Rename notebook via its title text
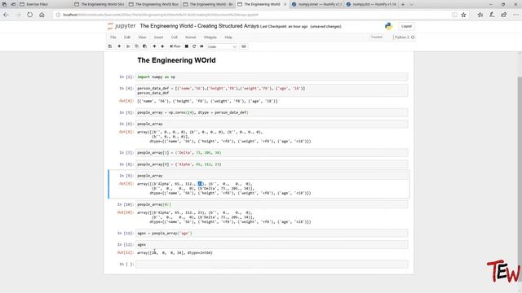 tap(199, 26)
